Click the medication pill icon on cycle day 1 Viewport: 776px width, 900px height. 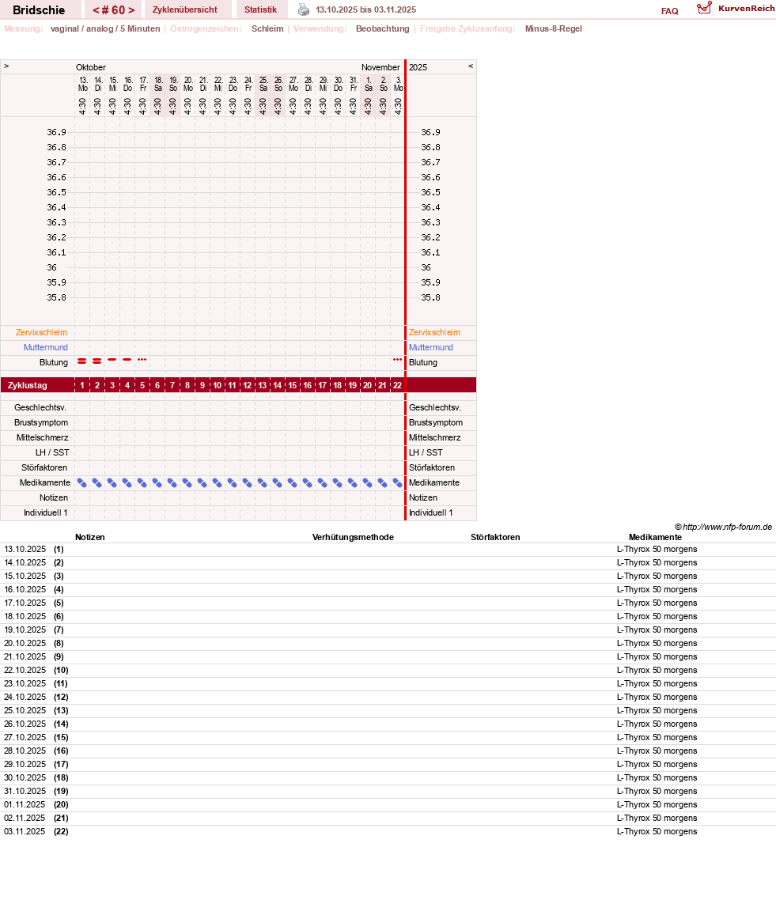pos(82,482)
